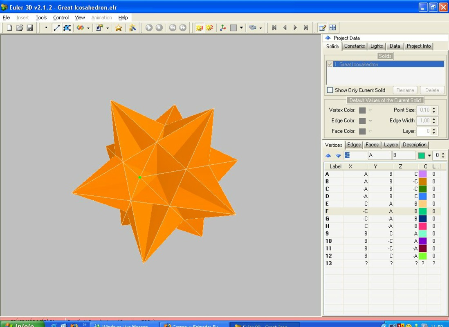Click the coordinate axes icon
Image resolution: width=449 pixels, height=327 pixels.
point(223,27)
